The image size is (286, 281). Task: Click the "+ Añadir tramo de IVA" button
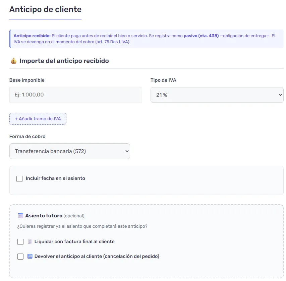[38, 119]
